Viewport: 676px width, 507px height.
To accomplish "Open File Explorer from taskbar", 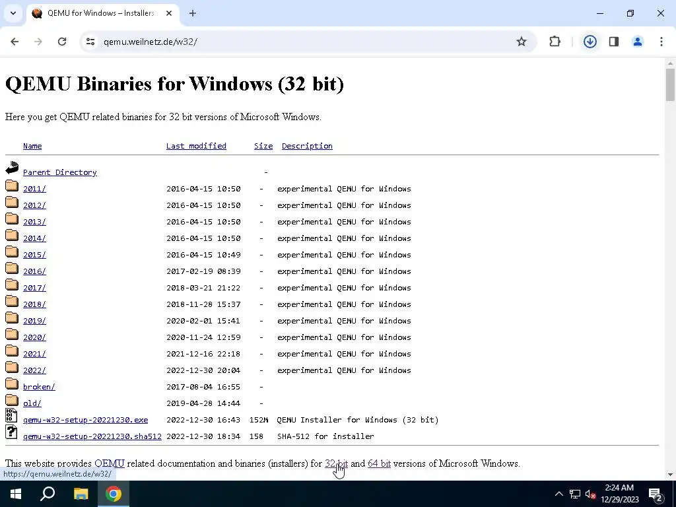I will pyautogui.click(x=81, y=494).
